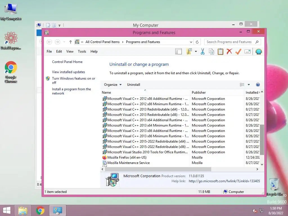The height and width of the screenshot is (216, 288).
Task: Click Install a program from the network
Action: pos(71,91)
